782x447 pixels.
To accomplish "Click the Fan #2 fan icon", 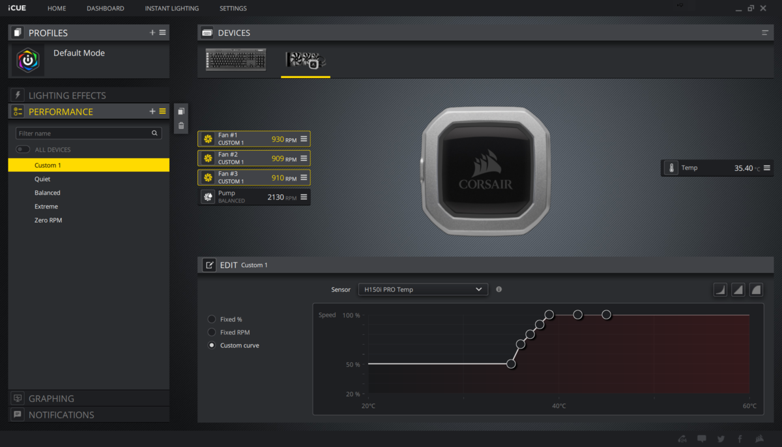I will click(208, 158).
